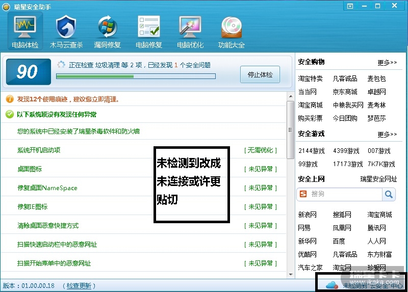The width and height of the screenshot is (408, 292).
Task: Open the 今日团购 link
Action: point(345,118)
